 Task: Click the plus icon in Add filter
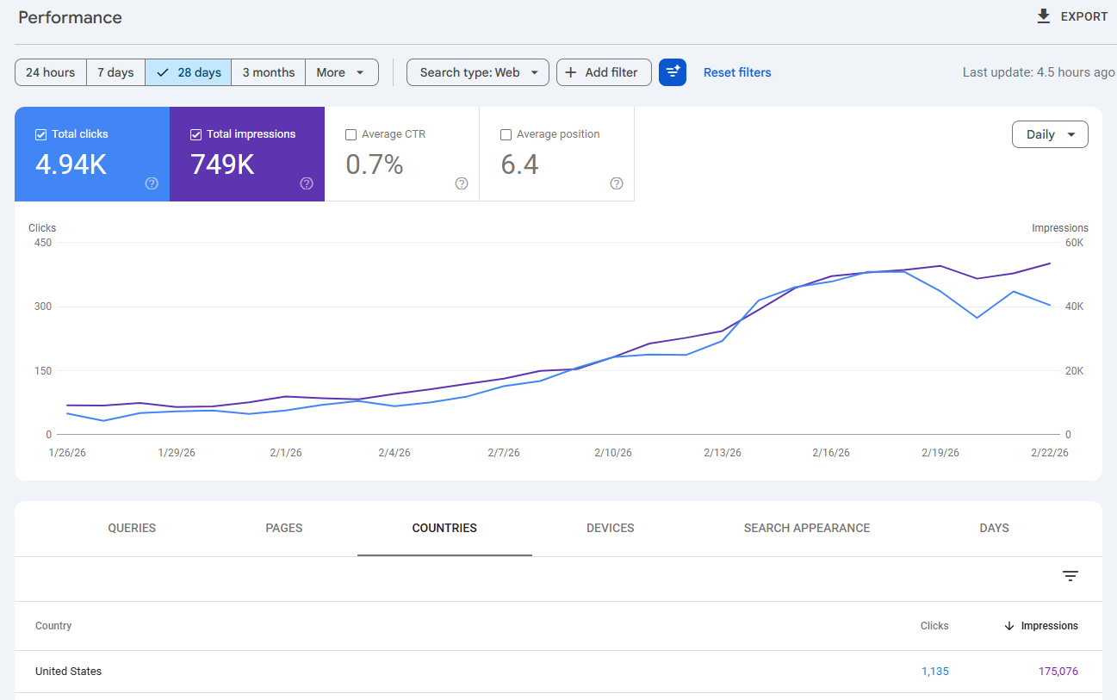(x=571, y=72)
